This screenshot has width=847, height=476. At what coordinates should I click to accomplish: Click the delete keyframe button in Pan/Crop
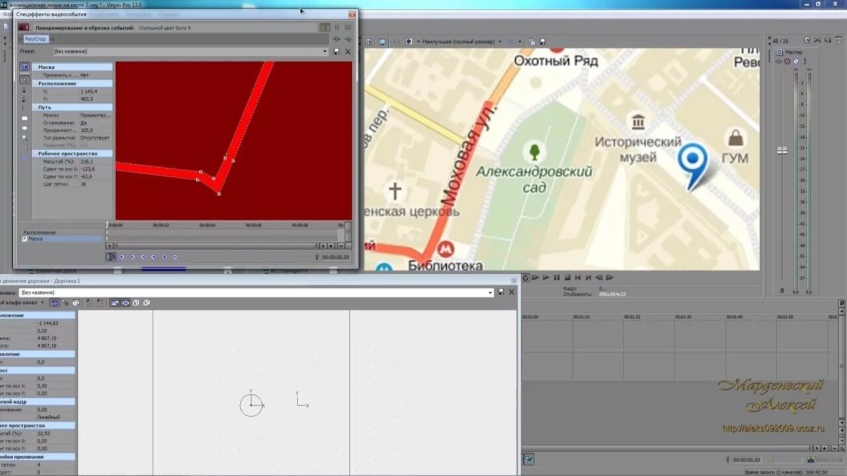click(x=175, y=257)
